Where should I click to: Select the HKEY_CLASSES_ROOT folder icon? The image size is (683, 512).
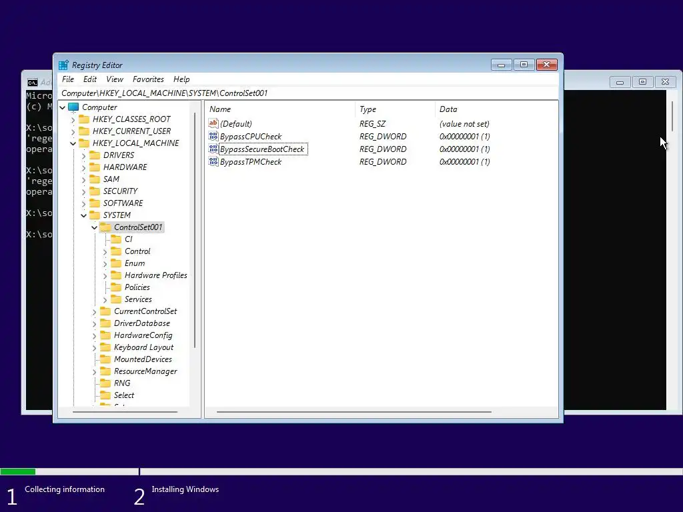click(84, 119)
